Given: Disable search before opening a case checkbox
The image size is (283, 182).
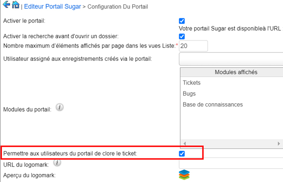Looking at the screenshot, I should [182, 36].
